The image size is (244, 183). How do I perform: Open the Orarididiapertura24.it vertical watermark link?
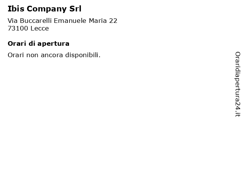(238, 84)
